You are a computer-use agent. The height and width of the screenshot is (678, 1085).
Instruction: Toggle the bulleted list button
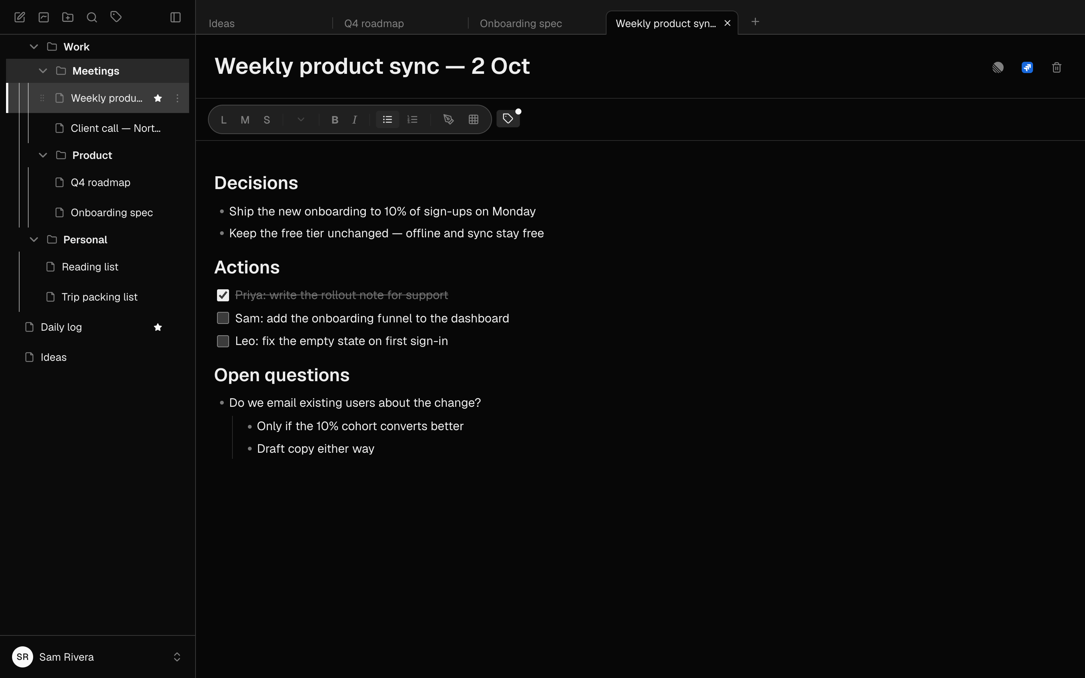click(387, 120)
